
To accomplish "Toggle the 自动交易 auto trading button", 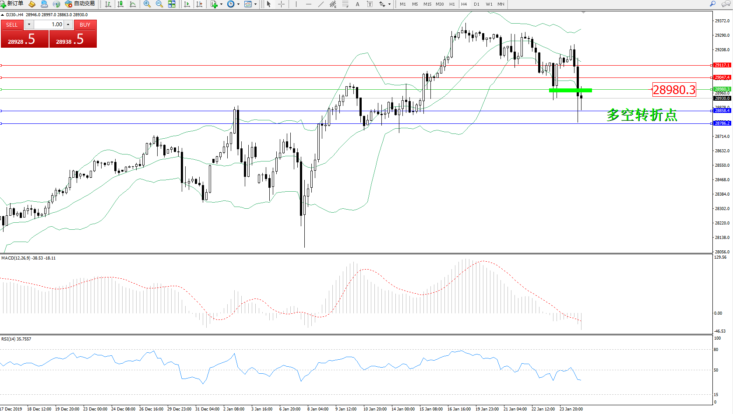I will click(80, 4).
